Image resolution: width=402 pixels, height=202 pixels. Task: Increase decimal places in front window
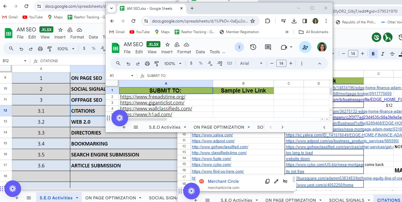pos(220,63)
